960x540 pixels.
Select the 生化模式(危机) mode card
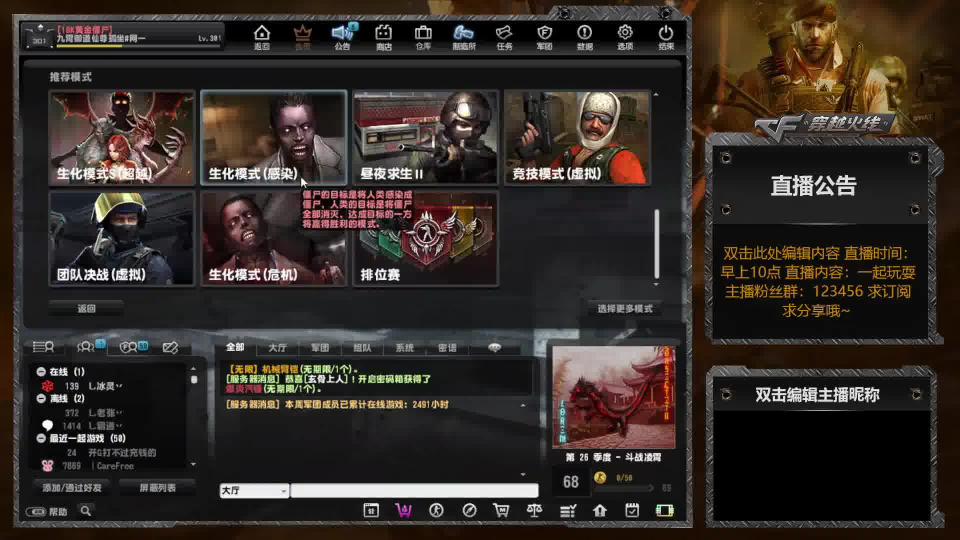point(274,239)
